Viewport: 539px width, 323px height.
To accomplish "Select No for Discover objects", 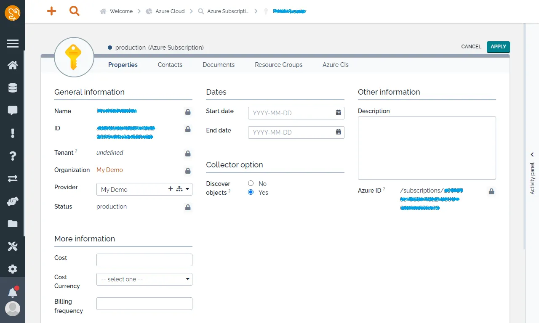I will point(251,183).
